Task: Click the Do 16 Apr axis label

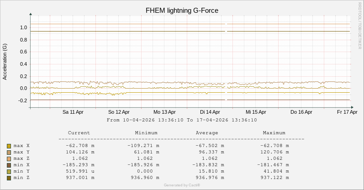Action: pyautogui.click(x=301, y=112)
